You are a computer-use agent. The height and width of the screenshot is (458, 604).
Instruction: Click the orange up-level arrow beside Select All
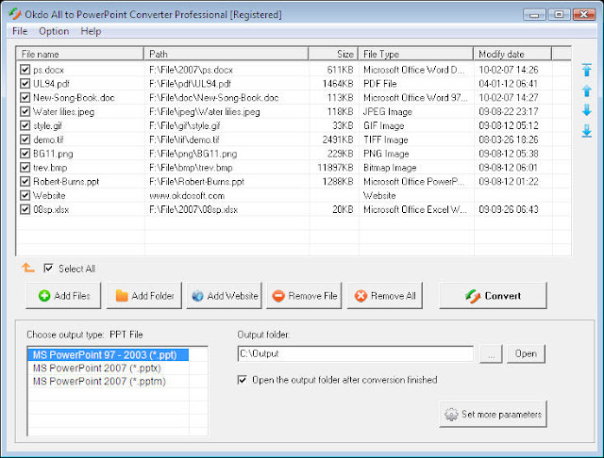[x=27, y=268]
